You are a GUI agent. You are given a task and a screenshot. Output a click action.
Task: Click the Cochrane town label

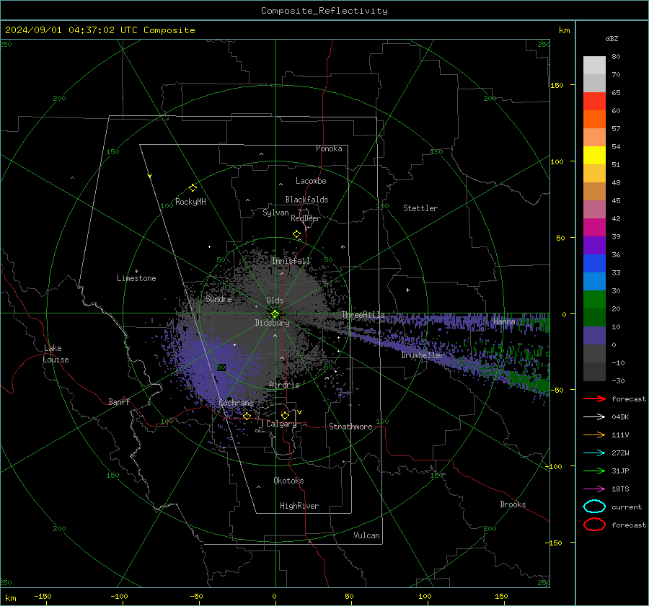pos(236,403)
